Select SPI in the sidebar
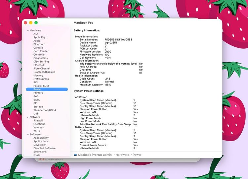 click(35, 103)
